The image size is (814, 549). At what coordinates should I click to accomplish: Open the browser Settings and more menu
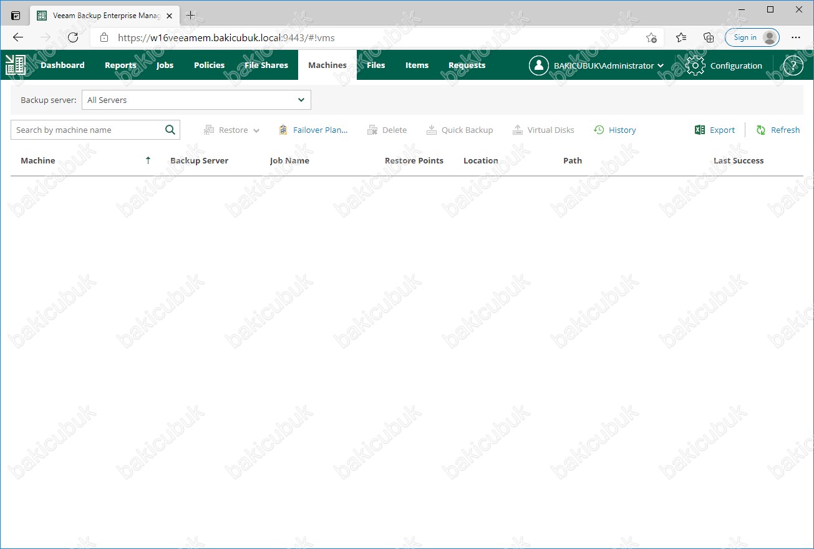point(796,37)
